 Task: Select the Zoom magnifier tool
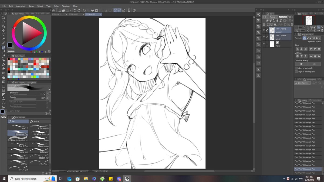[4, 18]
